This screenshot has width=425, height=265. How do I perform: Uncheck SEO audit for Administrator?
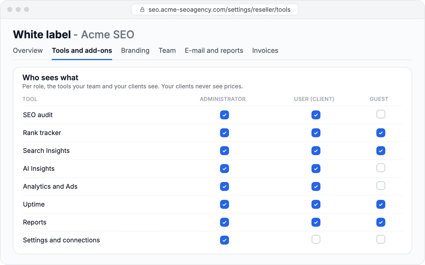click(225, 115)
